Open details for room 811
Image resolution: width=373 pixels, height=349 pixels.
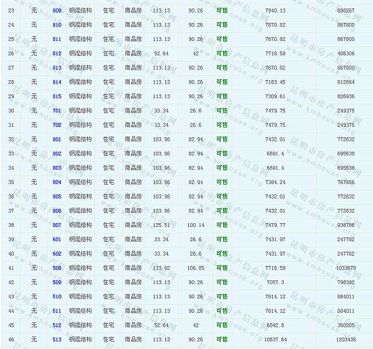pyautogui.click(x=57, y=39)
